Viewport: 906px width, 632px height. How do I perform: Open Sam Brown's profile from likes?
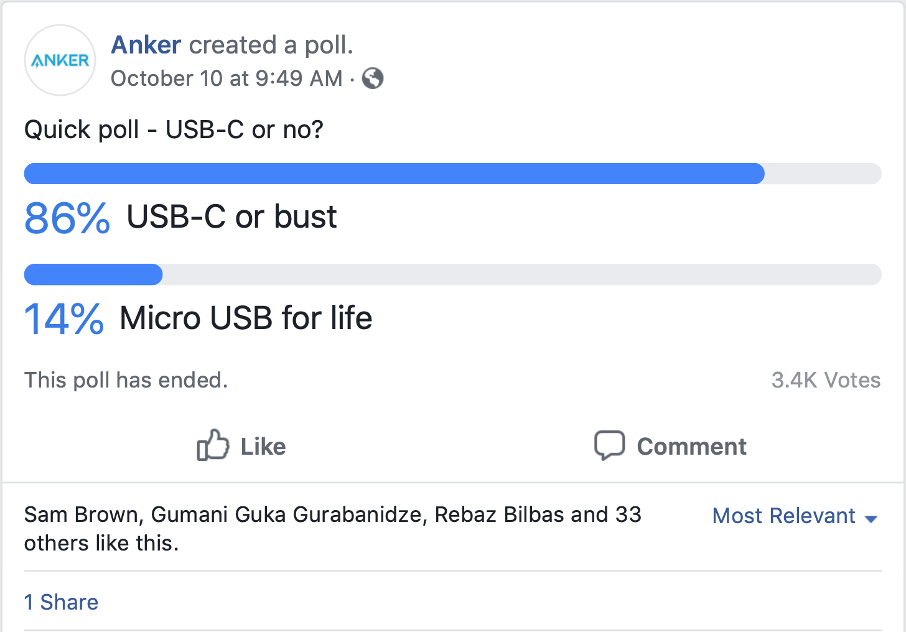83,515
